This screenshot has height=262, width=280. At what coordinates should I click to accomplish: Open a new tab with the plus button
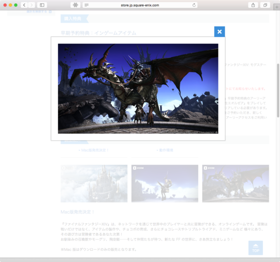tap(277, 7)
